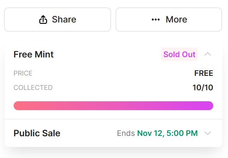Click the Free Mint heading

pyautogui.click(x=34, y=54)
